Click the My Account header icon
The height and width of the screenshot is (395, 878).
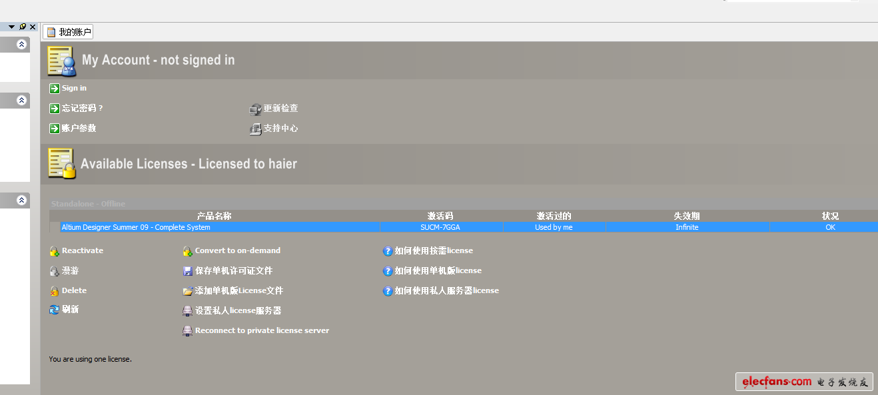62,61
